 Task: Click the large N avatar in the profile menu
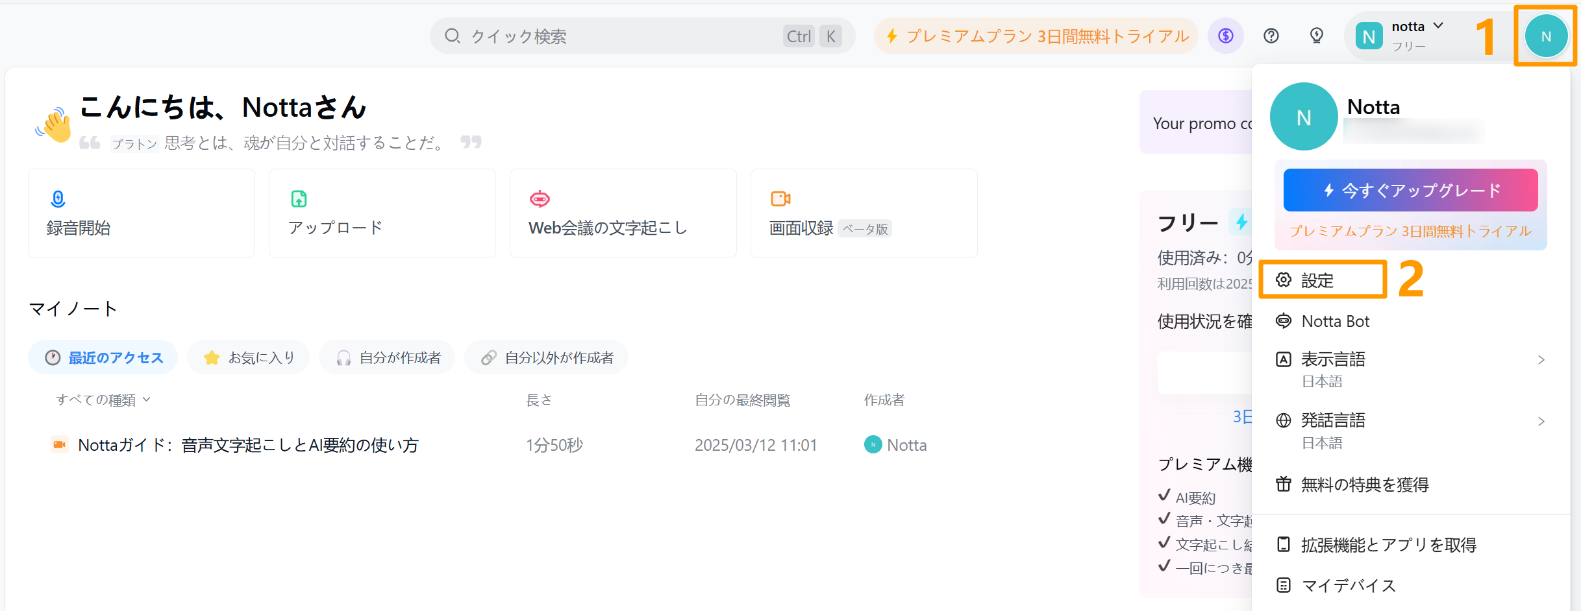click(x=1304, y=117)
